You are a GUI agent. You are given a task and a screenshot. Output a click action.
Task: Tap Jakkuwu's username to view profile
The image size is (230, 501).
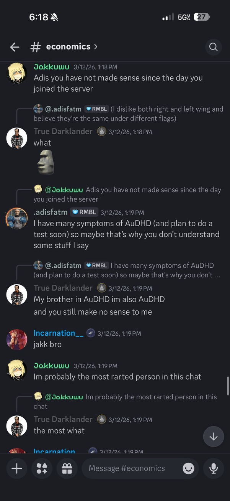click(x=51, y=66)
